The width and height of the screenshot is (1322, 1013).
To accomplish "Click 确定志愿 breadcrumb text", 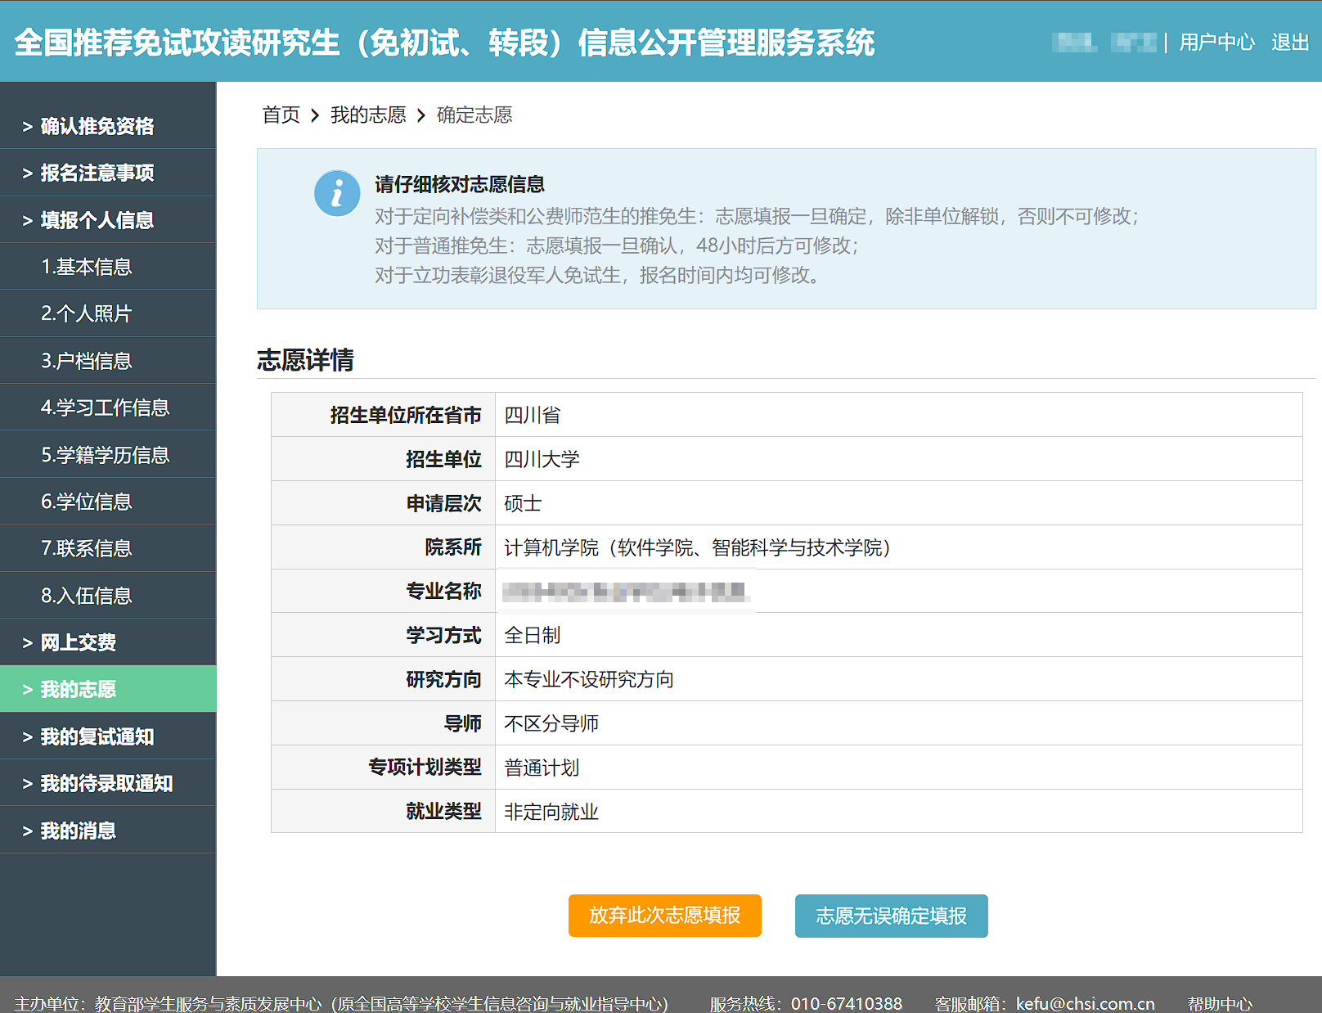I will click(x=474, y=115).
